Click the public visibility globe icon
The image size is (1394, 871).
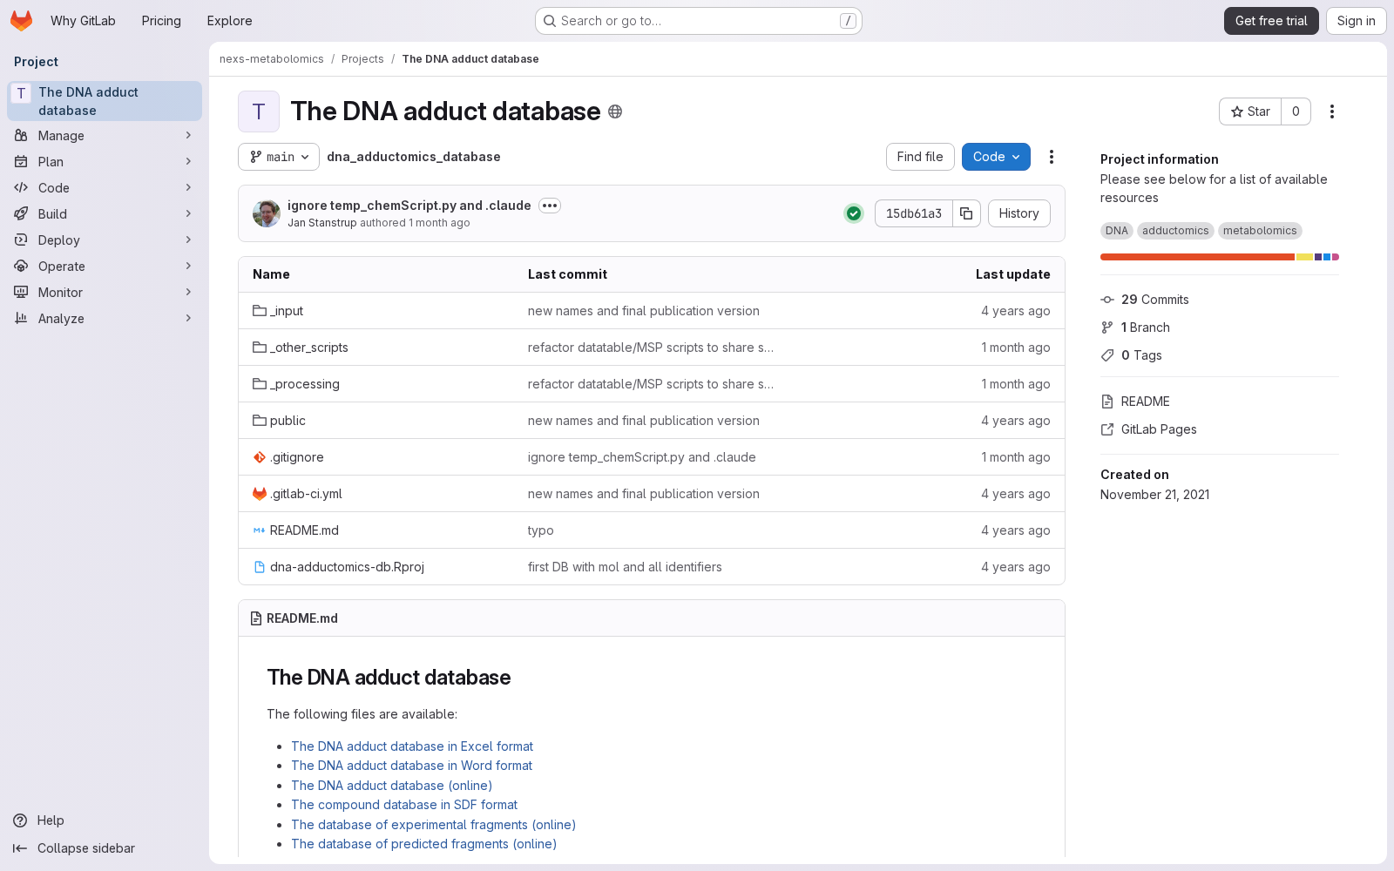tap(615, 111)
